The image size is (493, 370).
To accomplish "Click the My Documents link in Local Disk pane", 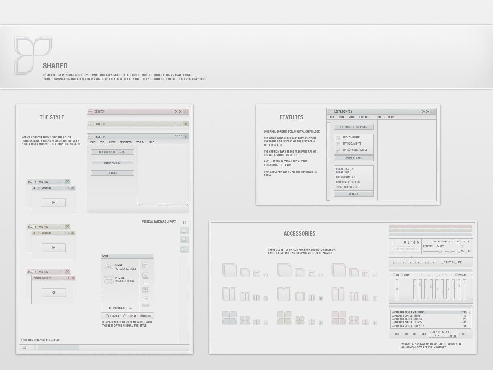I will tap(352, 144).
